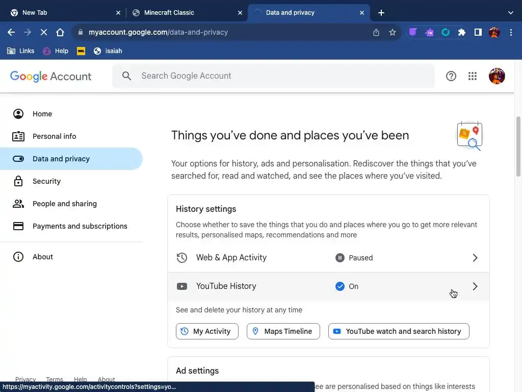
Task: Go to Home in the sidebar
Action: [71, 114]
